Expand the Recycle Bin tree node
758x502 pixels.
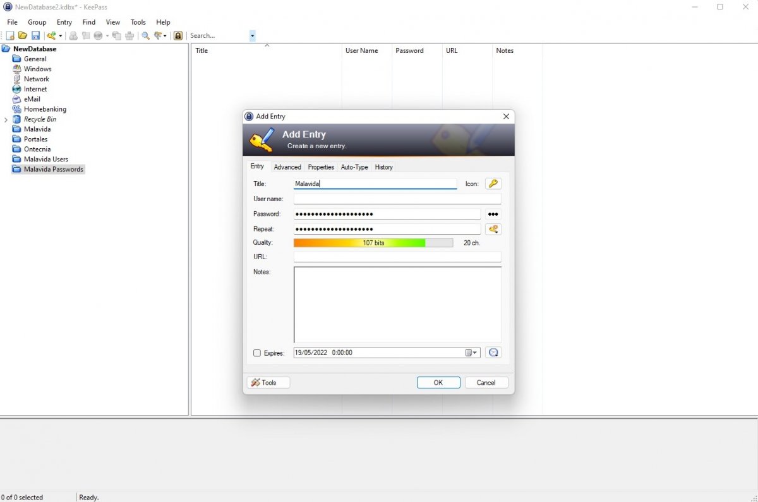click(6, 119)
